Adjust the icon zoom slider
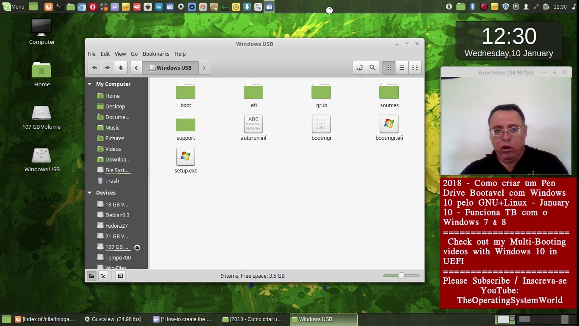The height and width of the screenshot is (326, 579). tap(401, 276)
